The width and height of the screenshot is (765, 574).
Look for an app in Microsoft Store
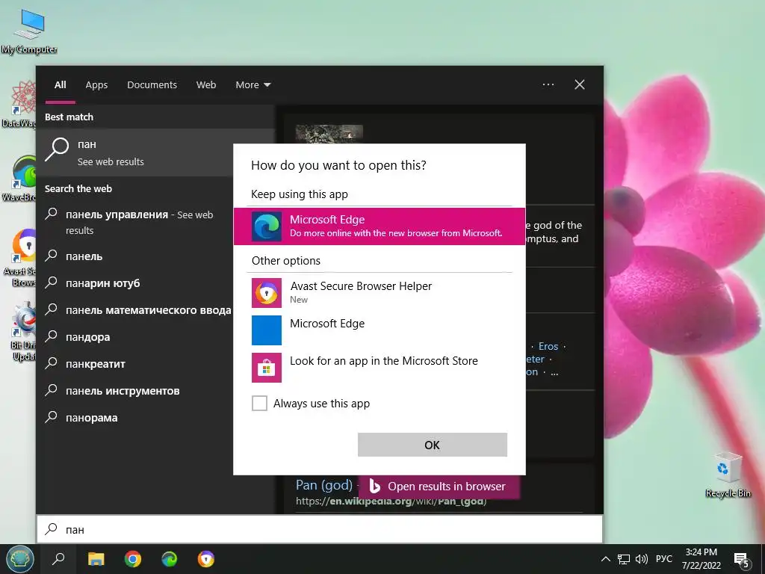point(379,368)
